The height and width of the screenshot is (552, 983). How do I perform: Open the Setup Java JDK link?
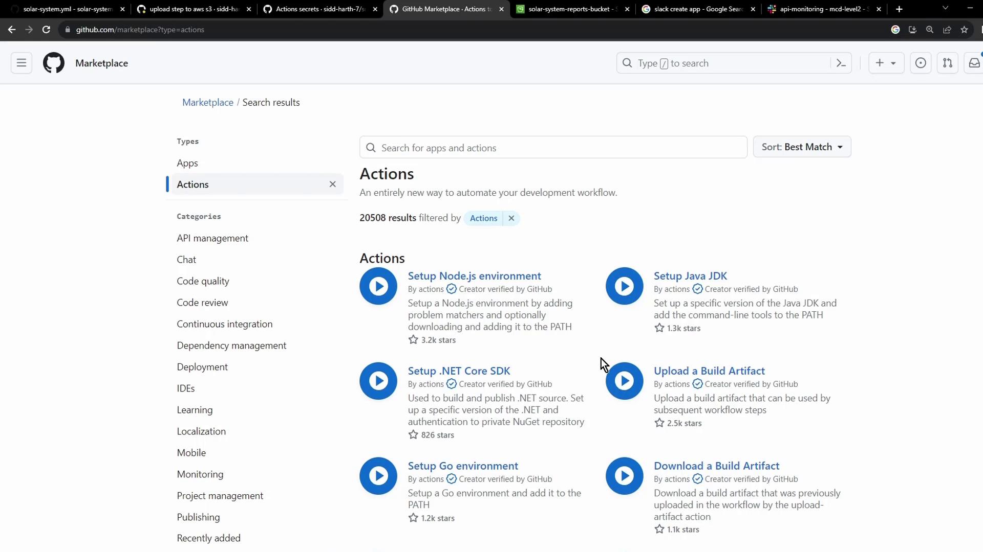(x=690, y=276)
